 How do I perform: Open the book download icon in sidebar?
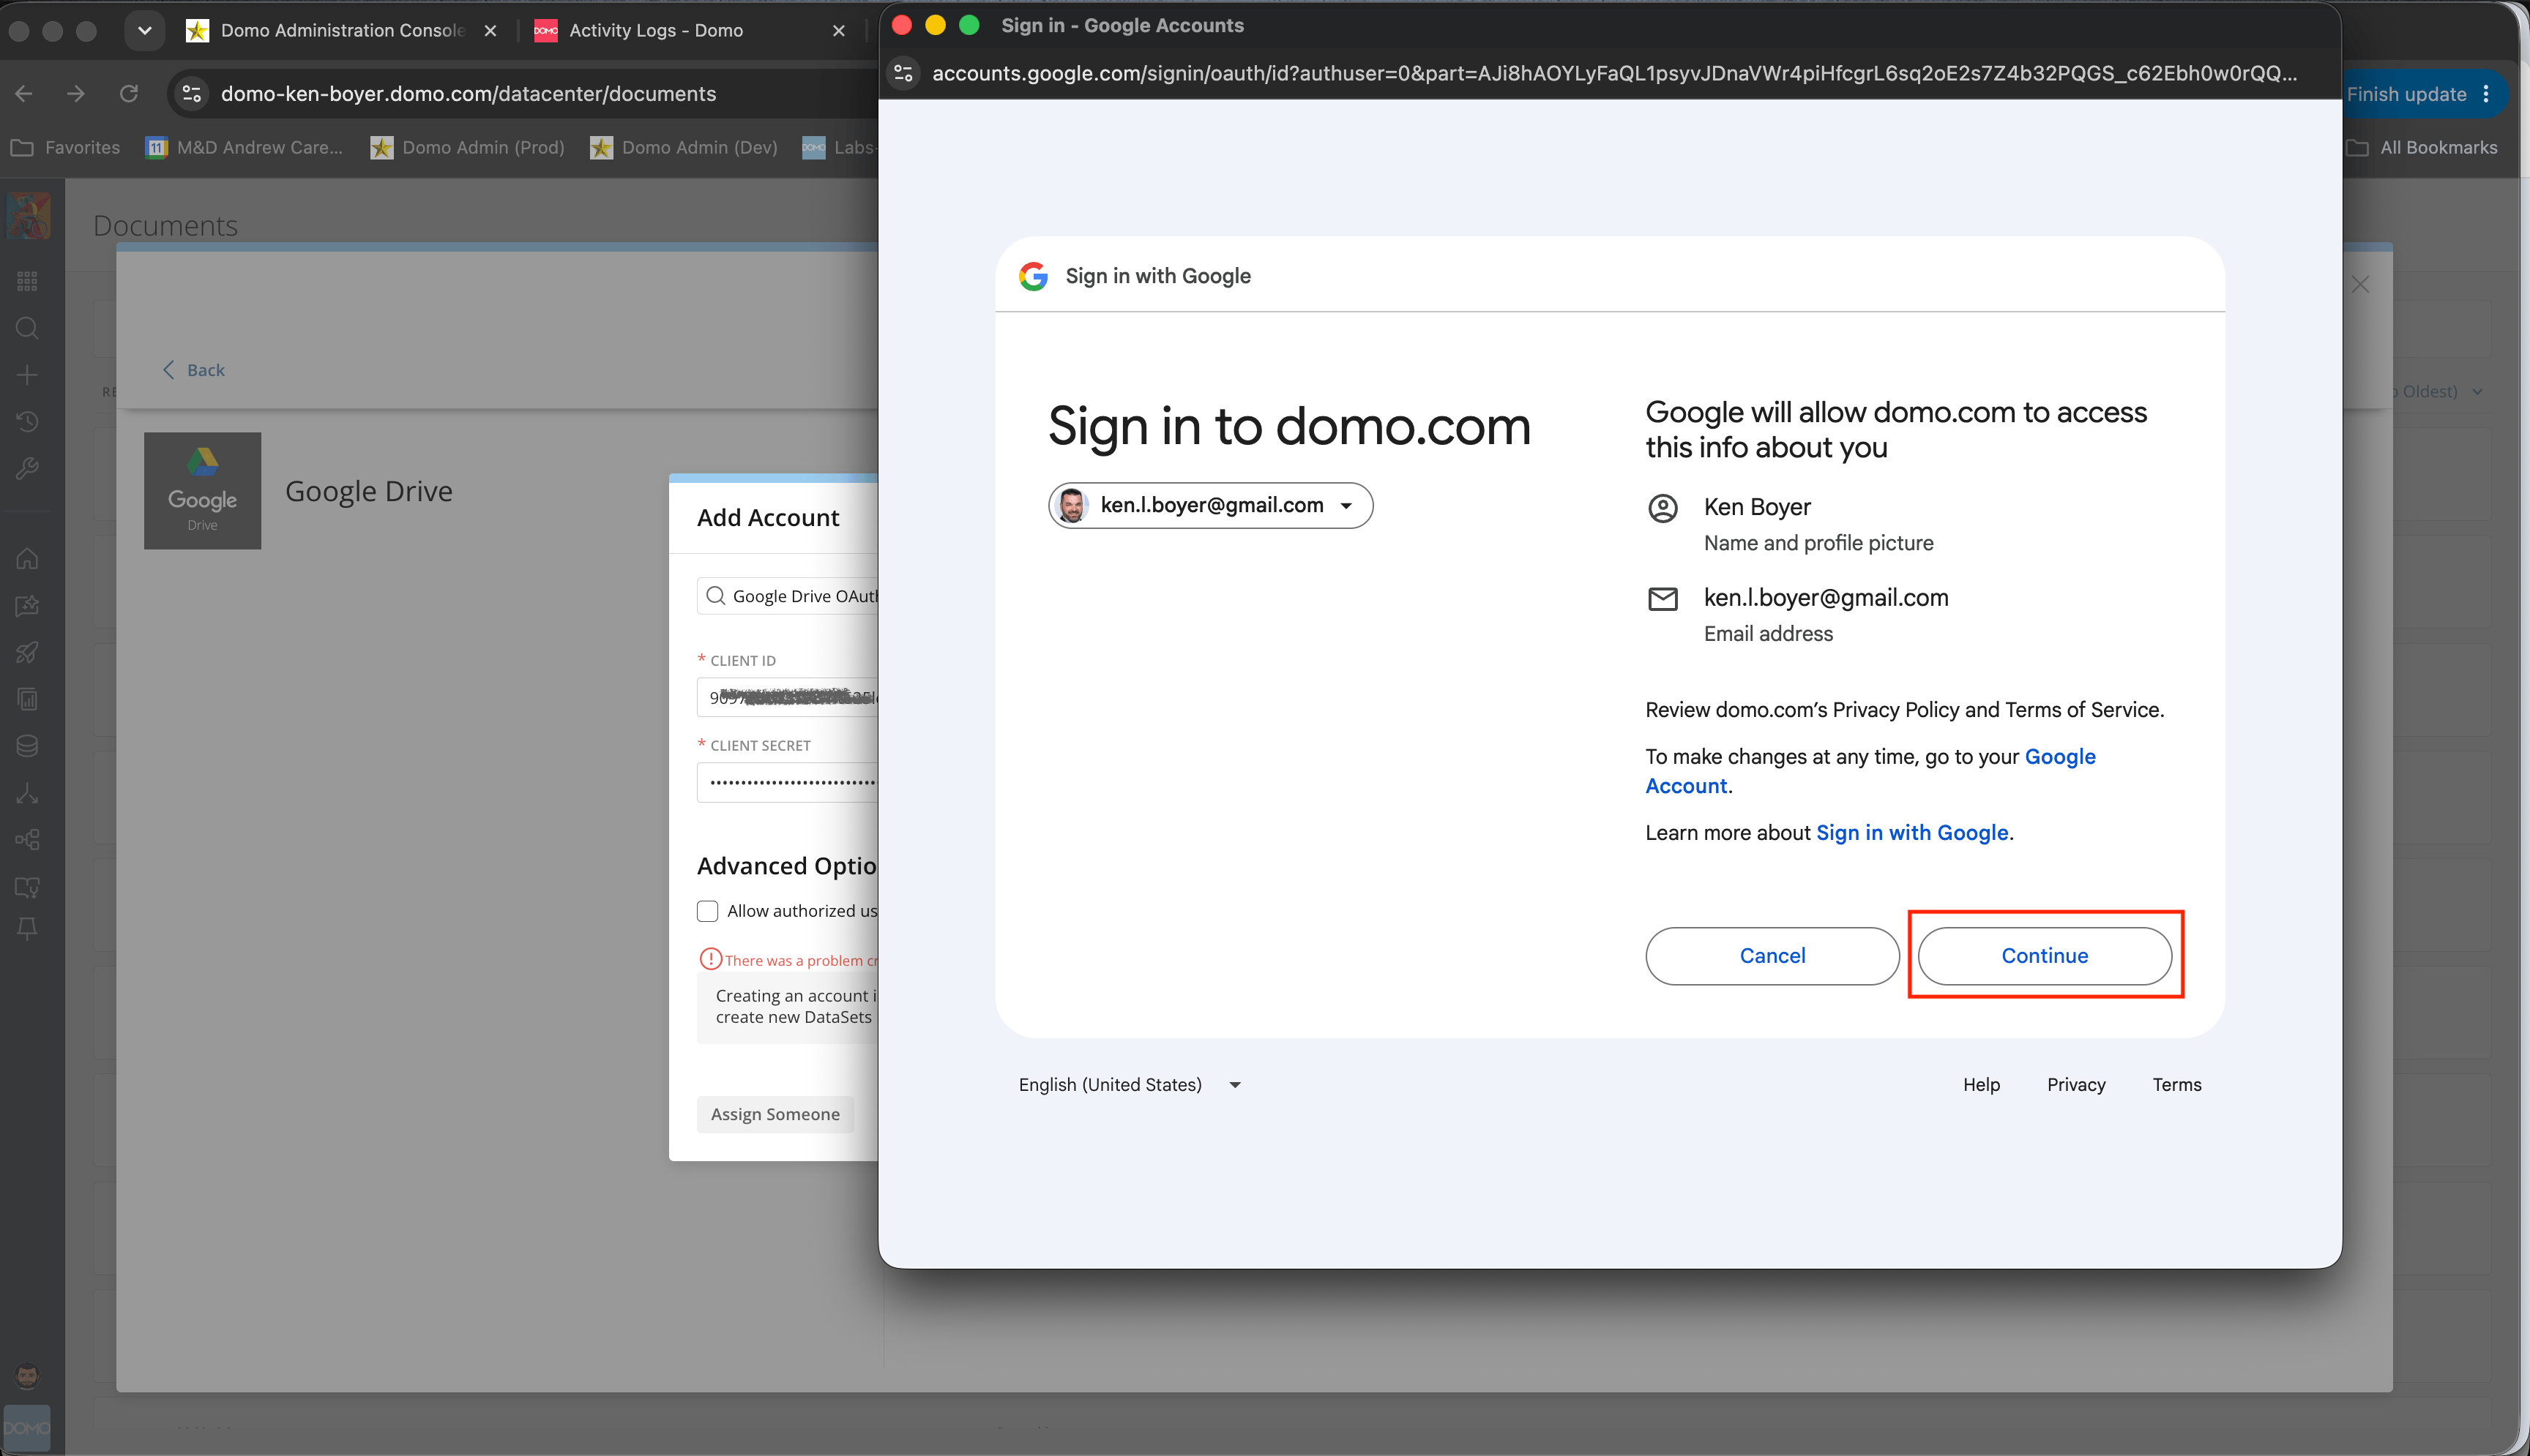tap(27, 886)
